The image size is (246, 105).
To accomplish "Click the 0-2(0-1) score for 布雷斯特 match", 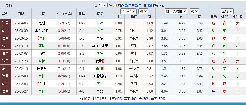I will point(64,76).
